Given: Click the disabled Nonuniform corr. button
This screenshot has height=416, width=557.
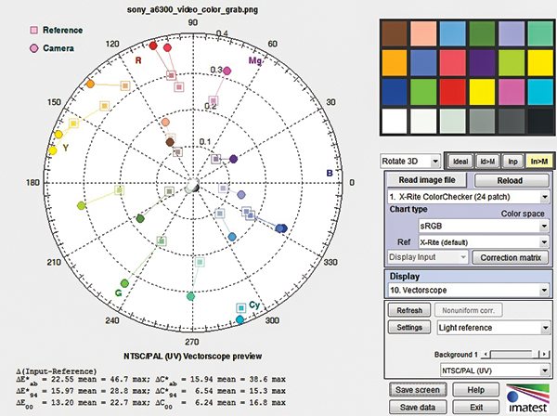Looking at the screenshot, I should pyautogui.click(x=468, y=310).
